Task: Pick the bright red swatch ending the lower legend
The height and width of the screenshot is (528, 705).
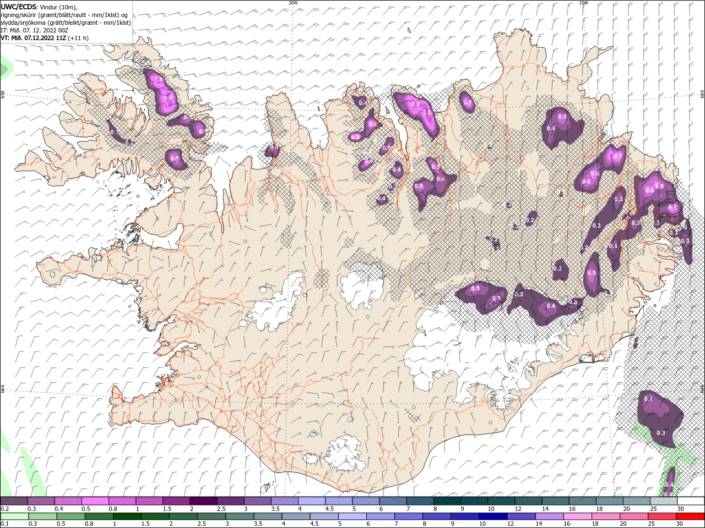Action: click(x=691, y=516)
